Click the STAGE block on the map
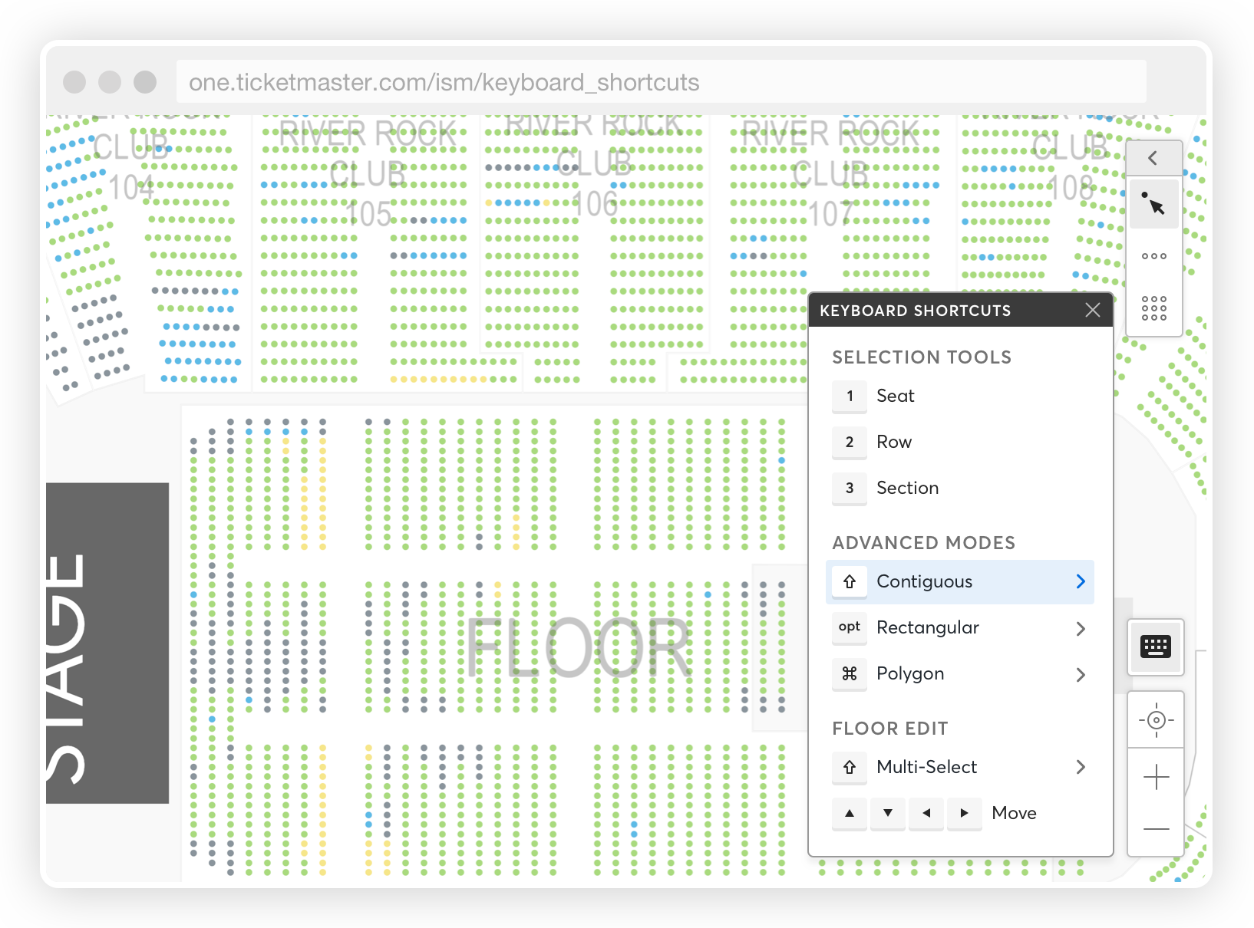Screen dimensions: 1254x928 (x=107, y=643)
